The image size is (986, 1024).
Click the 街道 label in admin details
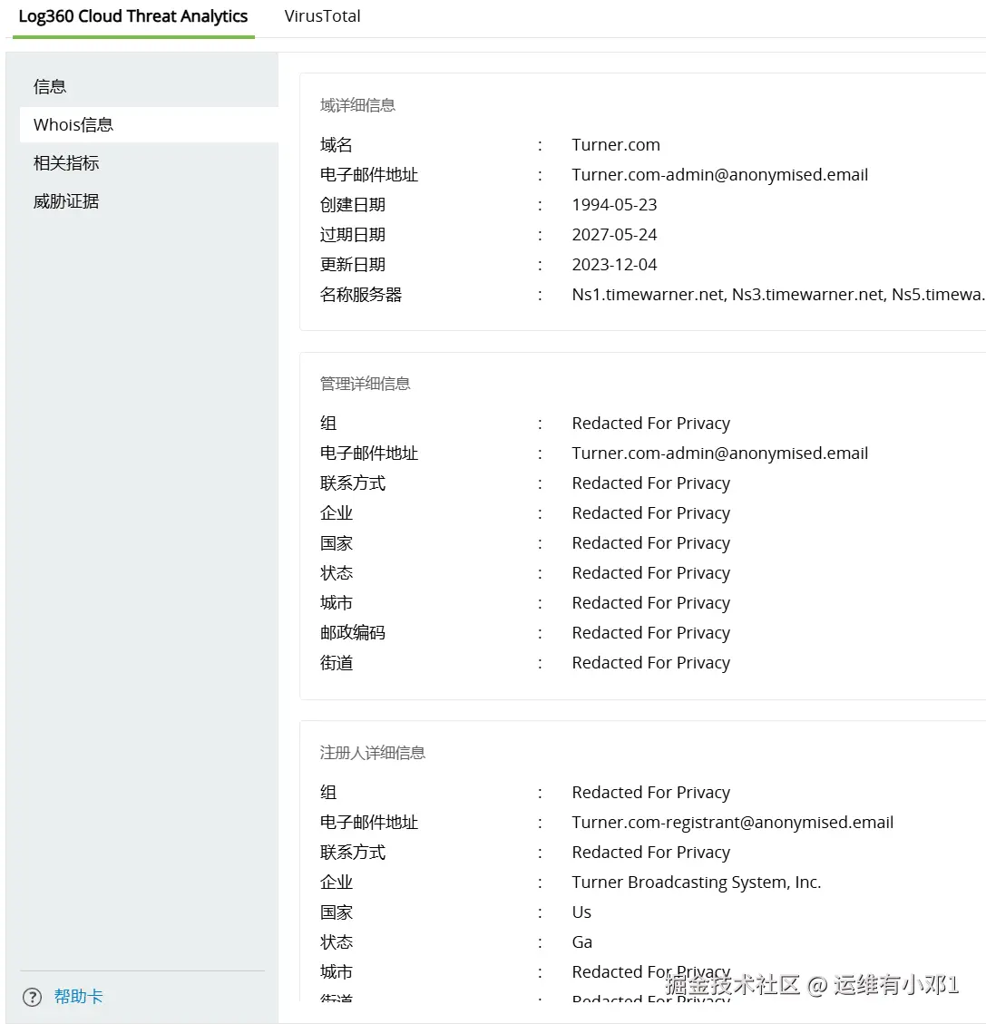click(337, 663)
